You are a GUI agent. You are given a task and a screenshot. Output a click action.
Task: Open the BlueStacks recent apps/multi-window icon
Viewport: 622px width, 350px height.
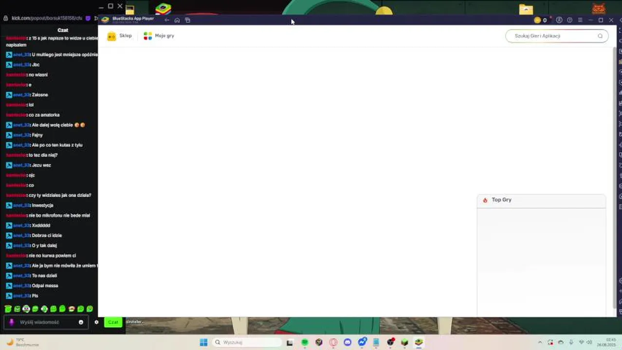point(188,20)
